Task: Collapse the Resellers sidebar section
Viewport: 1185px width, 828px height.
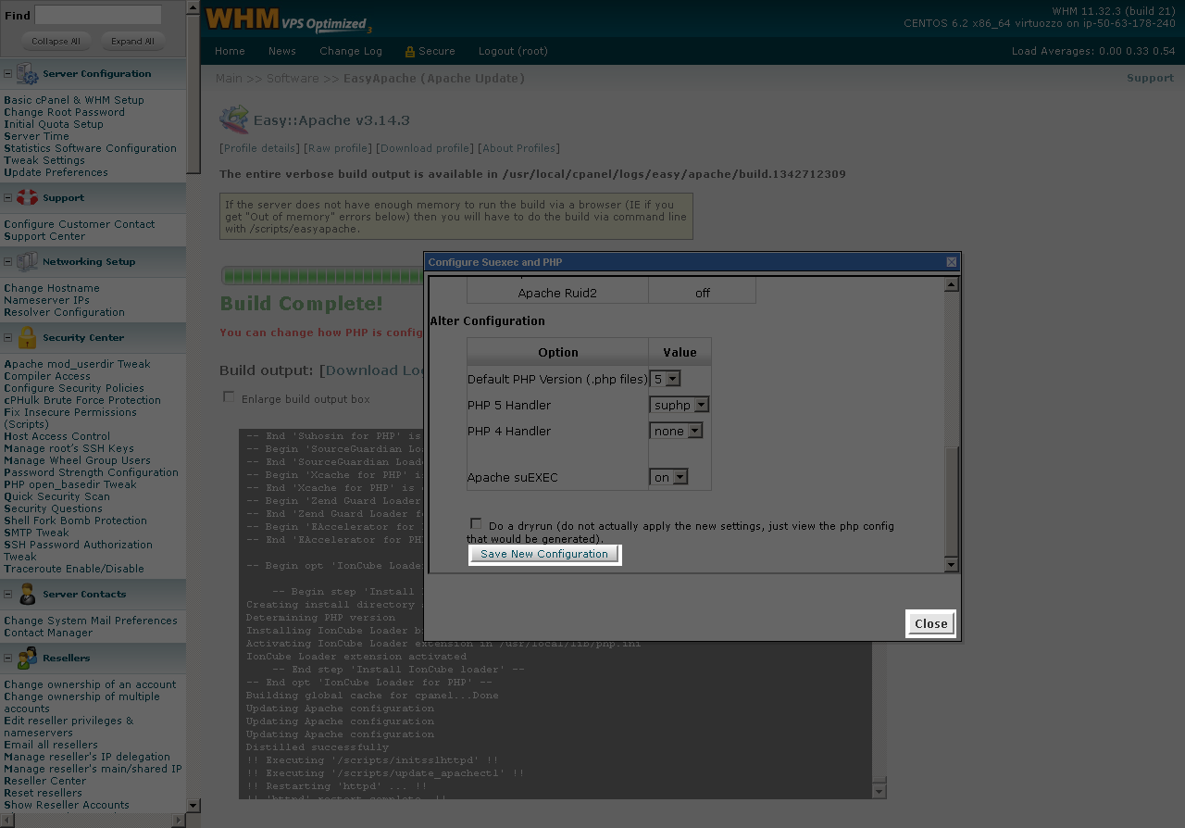Action: click(7, 659)
